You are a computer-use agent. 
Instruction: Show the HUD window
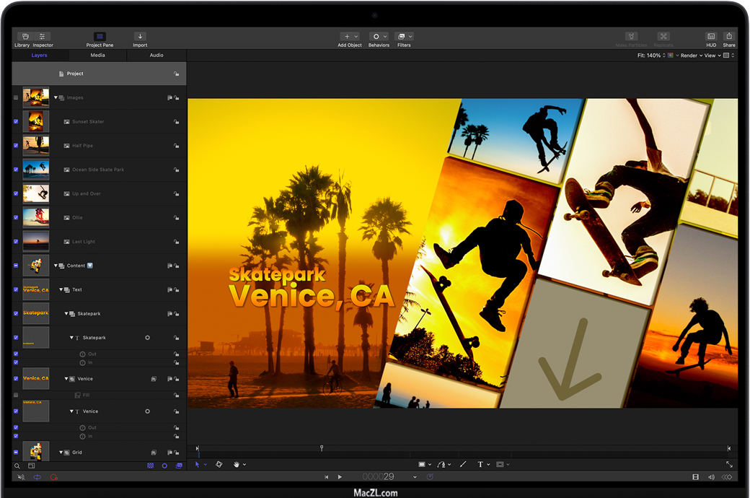[711, 37]
